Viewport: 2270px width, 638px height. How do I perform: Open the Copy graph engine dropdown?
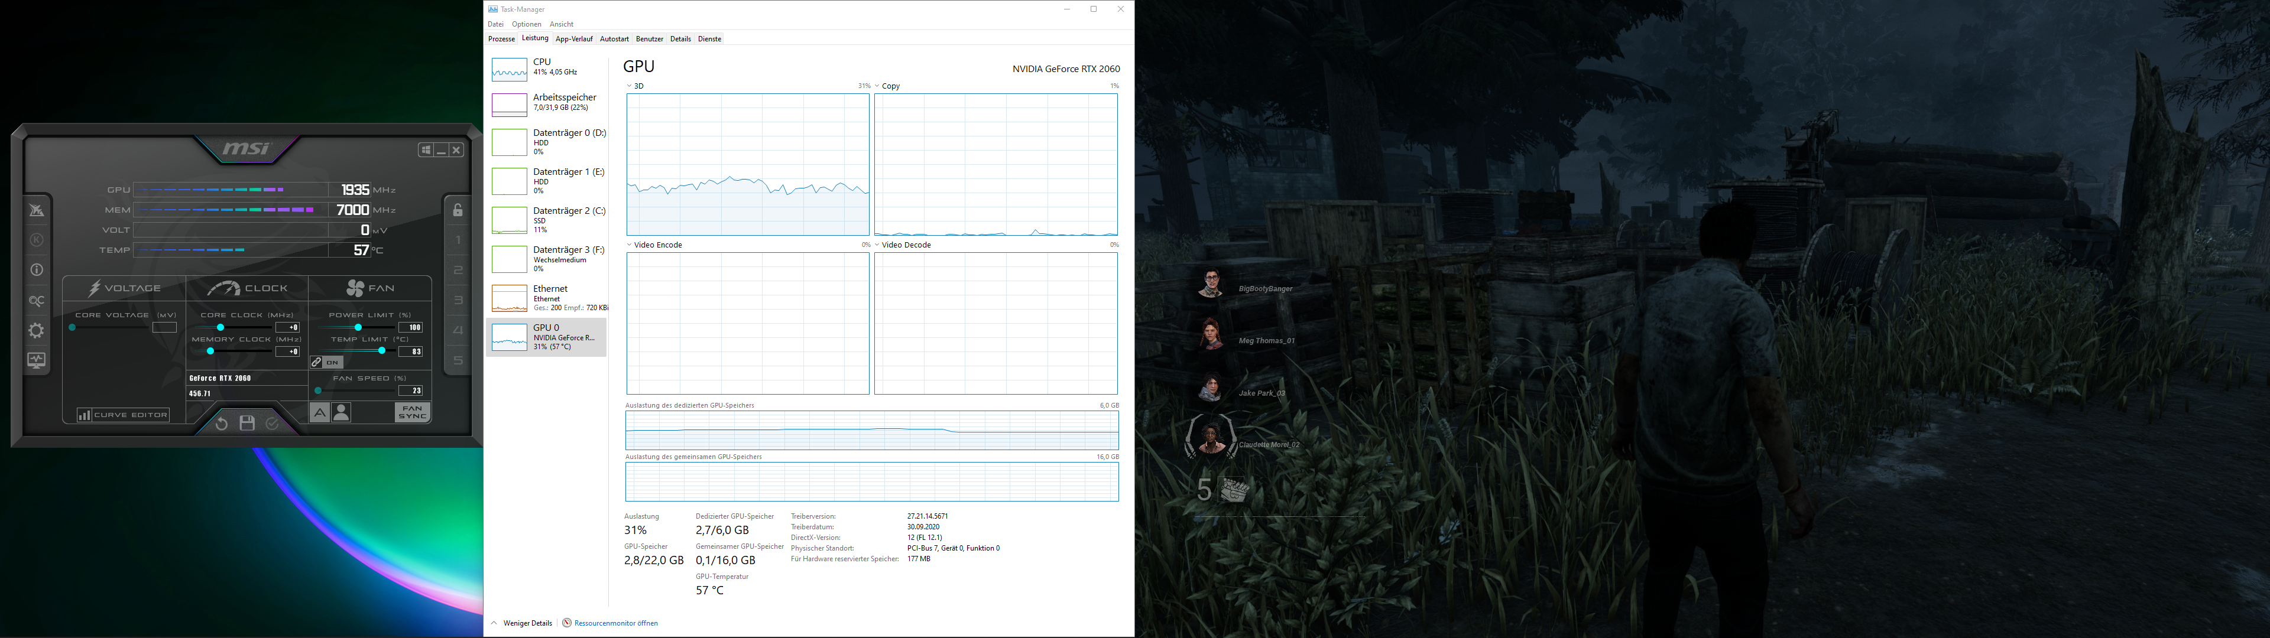click(877, 86)
